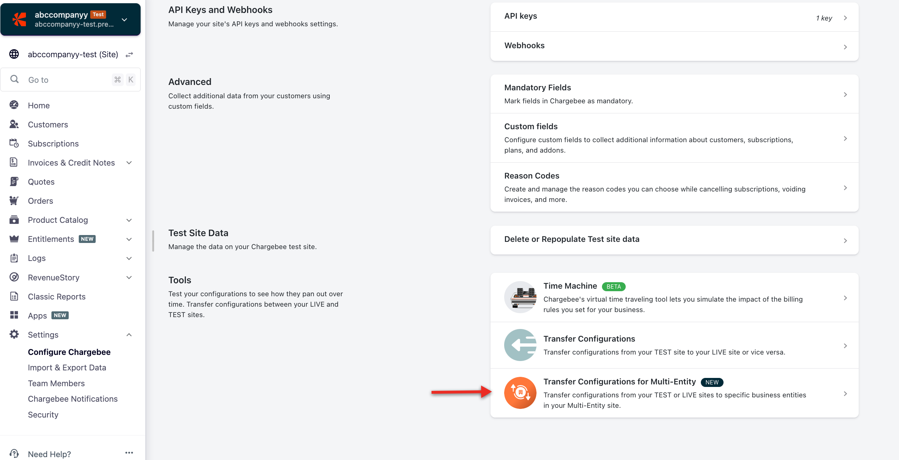Viewport: 899px width, 460px height.
Task: Expand the Invoices & Credit Notes menu
Action: pyautogui.click(x=129, y=163)
